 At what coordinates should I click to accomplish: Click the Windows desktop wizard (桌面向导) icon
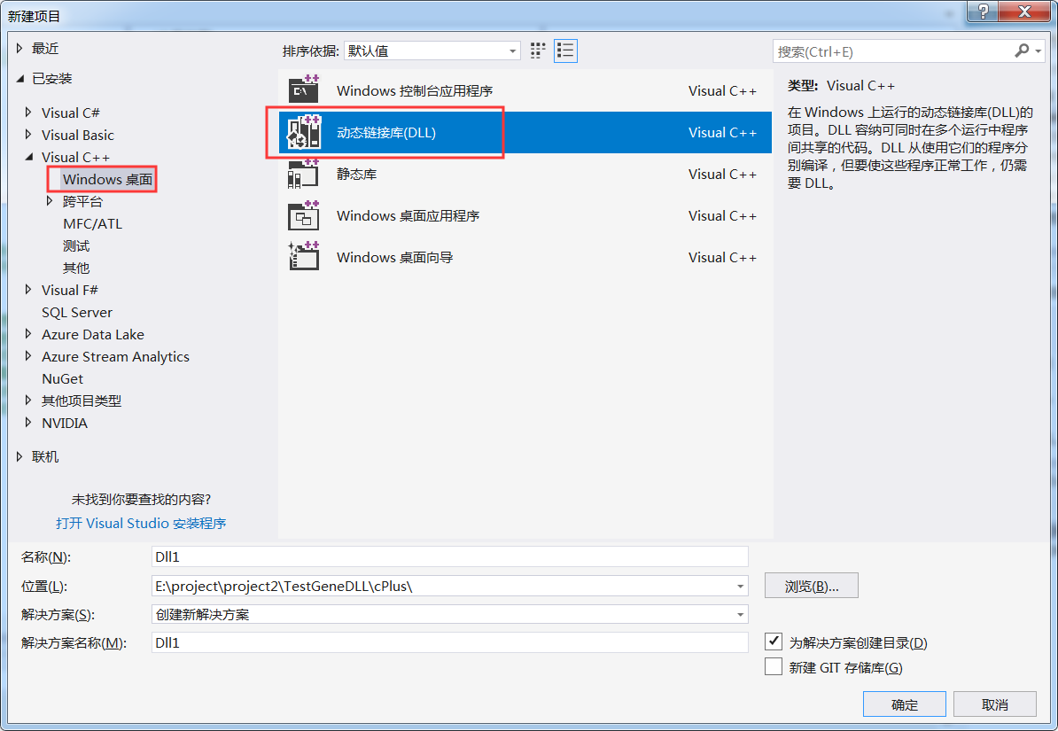pyautogui.click(x=304, y=257)
